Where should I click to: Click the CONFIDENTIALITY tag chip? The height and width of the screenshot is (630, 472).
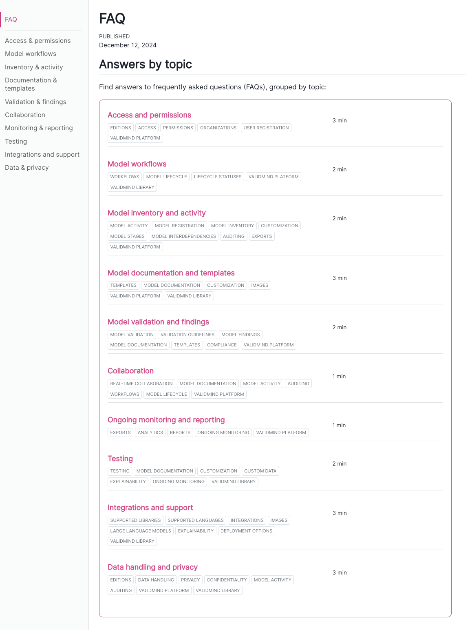pyautogui.click(x=227, y=580)
